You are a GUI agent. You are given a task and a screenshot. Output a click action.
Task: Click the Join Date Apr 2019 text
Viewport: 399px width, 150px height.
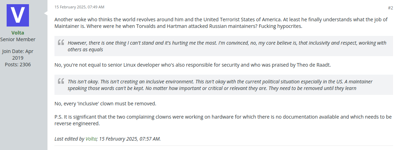(18, 54)
